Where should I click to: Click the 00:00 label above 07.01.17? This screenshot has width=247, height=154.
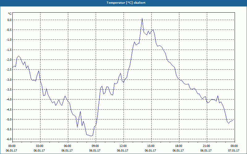pos(235,146)
